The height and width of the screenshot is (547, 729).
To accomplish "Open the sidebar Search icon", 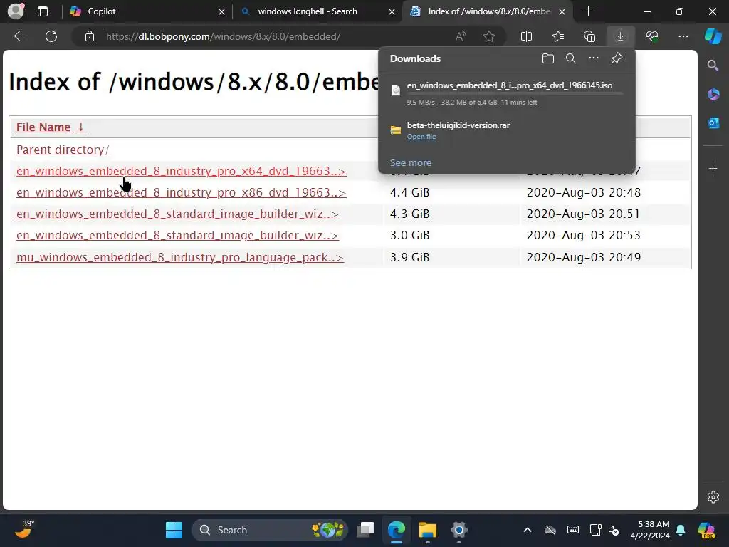I will tap(713, 66).
